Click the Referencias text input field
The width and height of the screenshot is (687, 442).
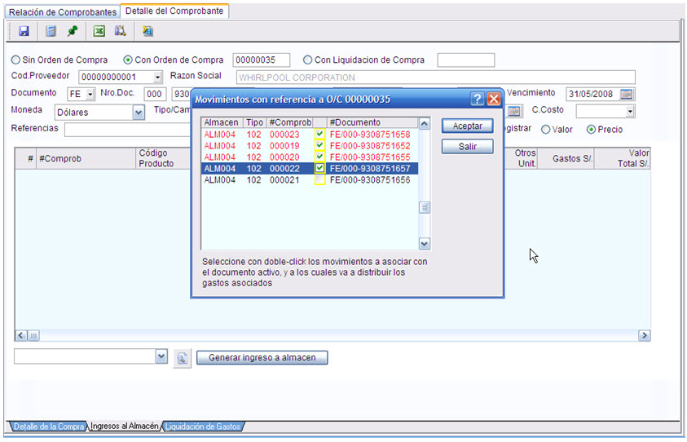pyautogui.click(x=126, y=129)
